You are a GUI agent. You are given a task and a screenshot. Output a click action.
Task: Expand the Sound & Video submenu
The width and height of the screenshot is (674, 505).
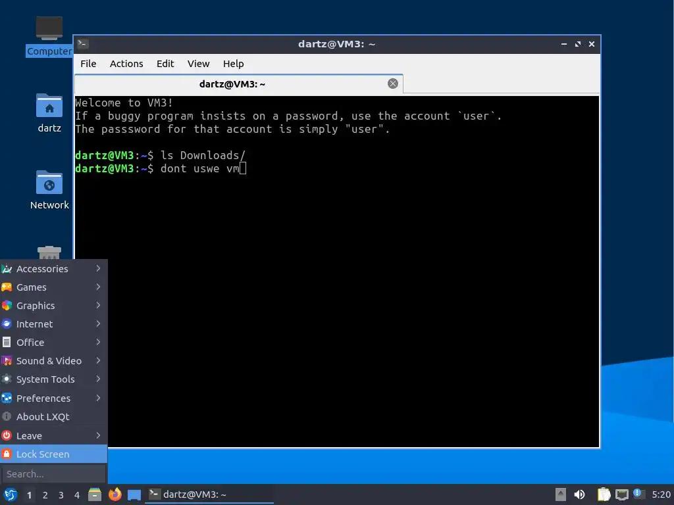coord(53,361)
